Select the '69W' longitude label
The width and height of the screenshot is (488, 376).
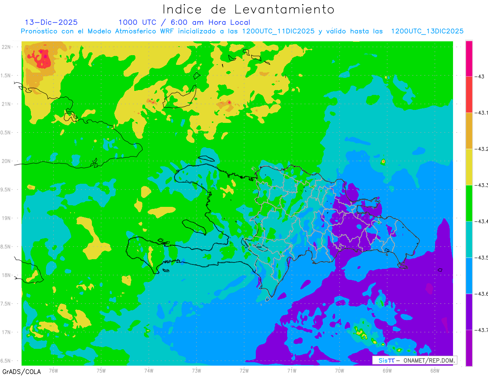[387, 370]
